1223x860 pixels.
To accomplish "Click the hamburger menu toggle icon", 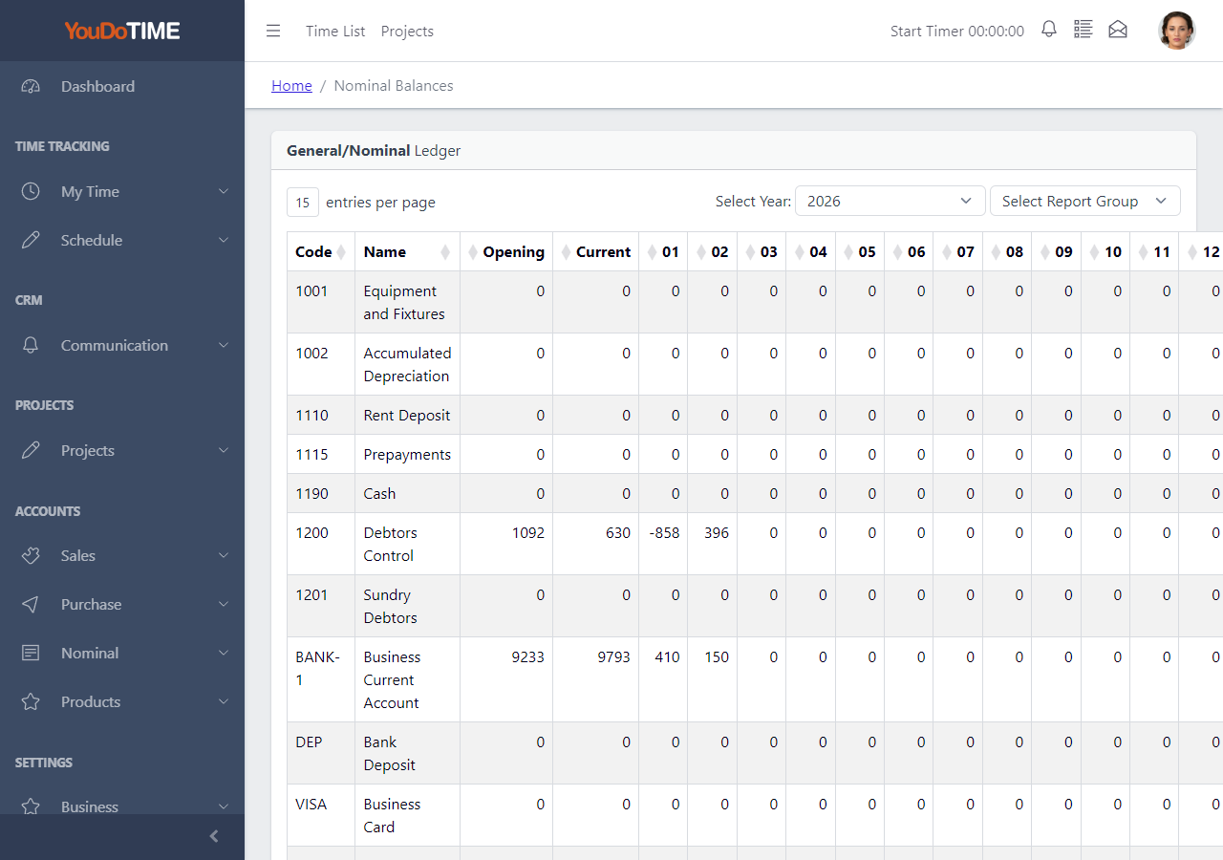I will point(273,31).
